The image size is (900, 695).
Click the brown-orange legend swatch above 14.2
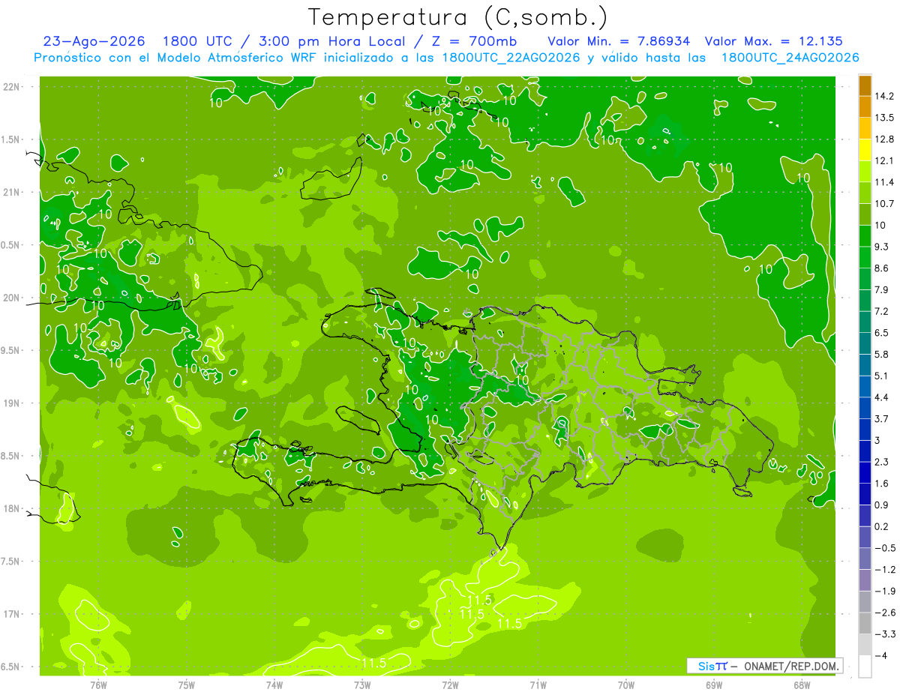coord(865,85)
